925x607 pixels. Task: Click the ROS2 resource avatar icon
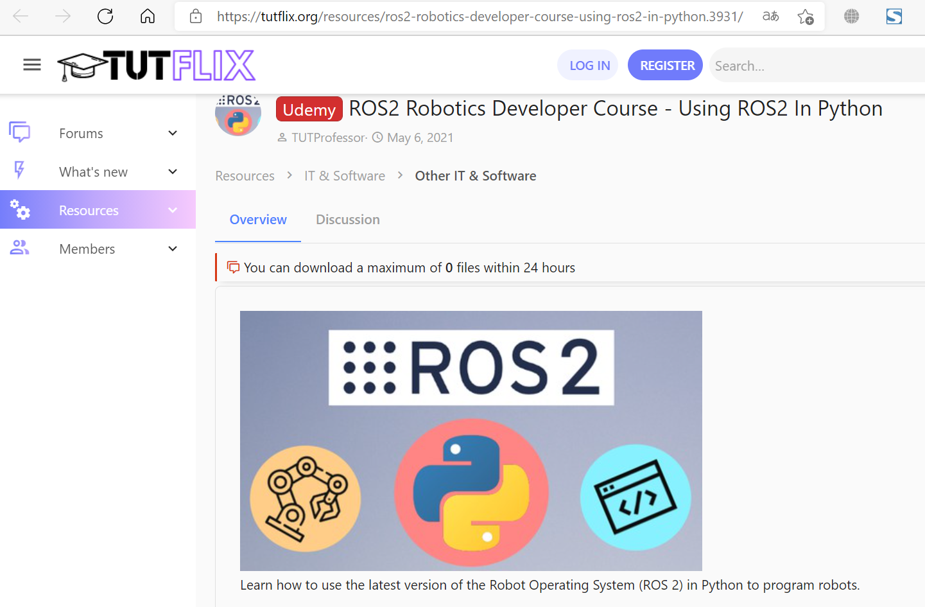click(x=238, y=116)
